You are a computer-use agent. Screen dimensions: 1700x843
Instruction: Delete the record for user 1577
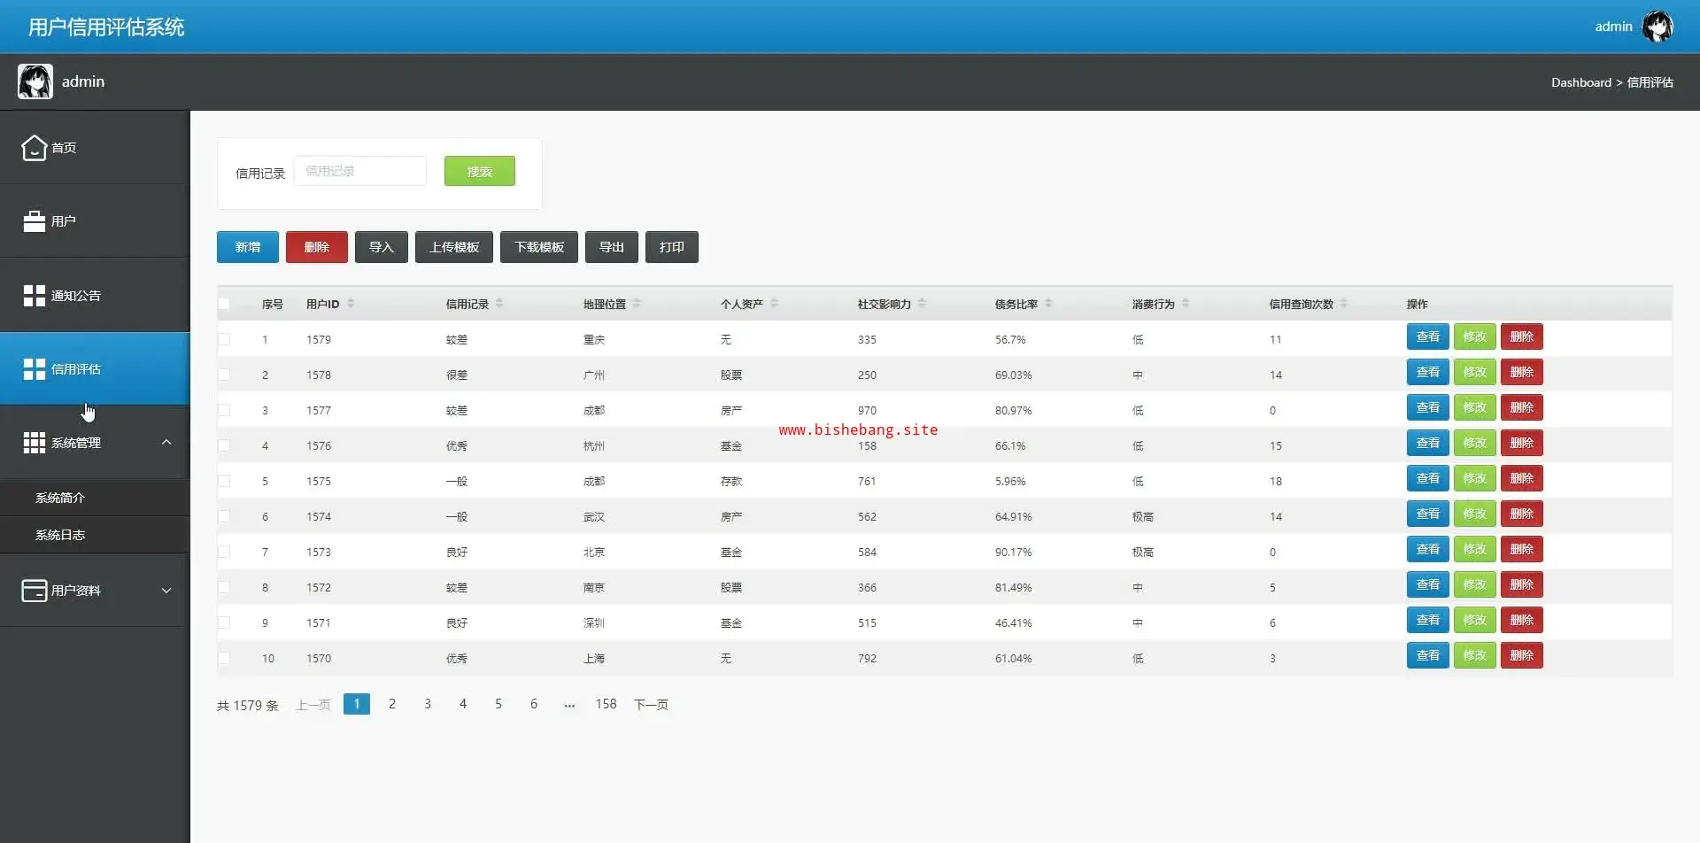pos(1522,407)
